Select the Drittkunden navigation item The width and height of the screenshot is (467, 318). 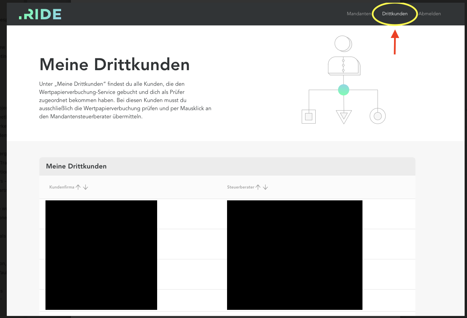pos(395,14)
